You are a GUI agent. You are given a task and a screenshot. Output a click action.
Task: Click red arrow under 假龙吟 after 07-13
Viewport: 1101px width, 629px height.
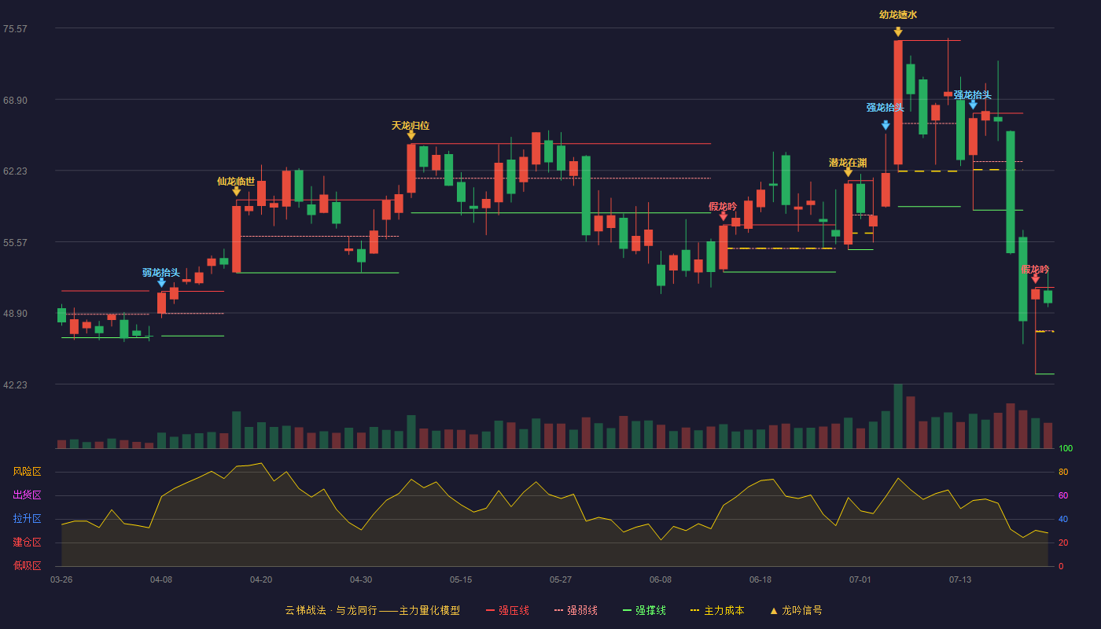tap(1035, 279)
